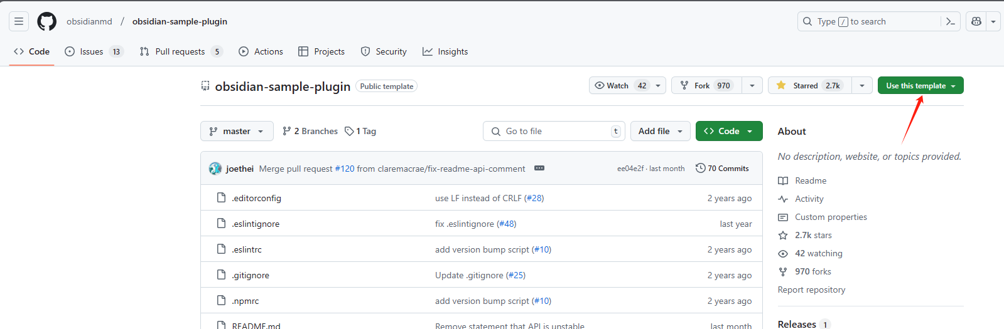Click joethei's avatar thumbnail
Viewport: 1004px width, 329px height.
(x=215, y=169)
